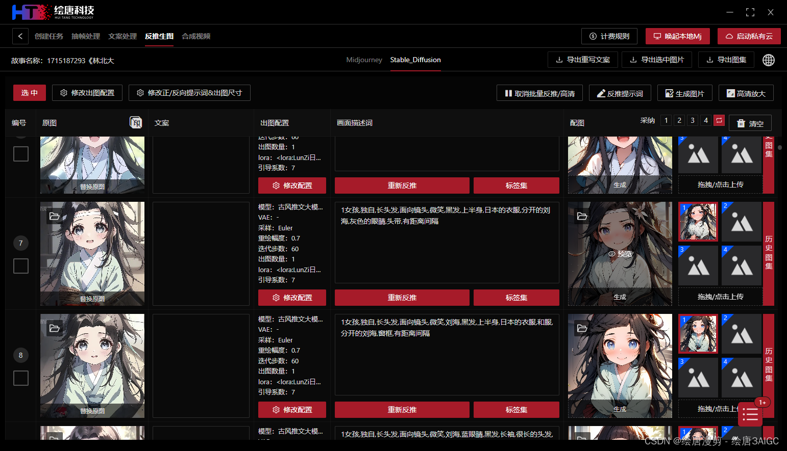Click 拖拽/点击上传 upload area in row 7
The width and height of the screenshot is (787, 451).
tap(720, 297)
